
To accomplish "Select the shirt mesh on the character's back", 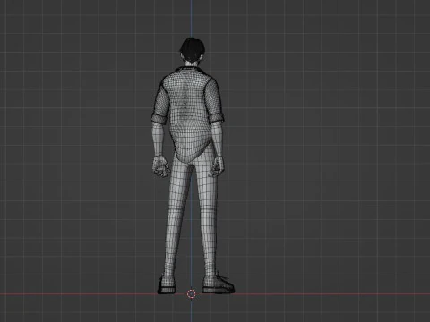I will [x=189, y=114].
